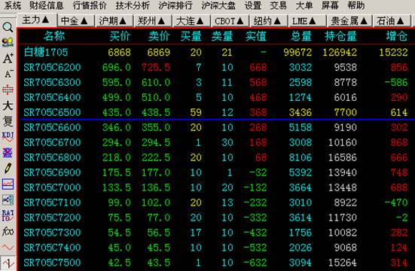Click the RATIO icon in sidebar

[8, 215]
